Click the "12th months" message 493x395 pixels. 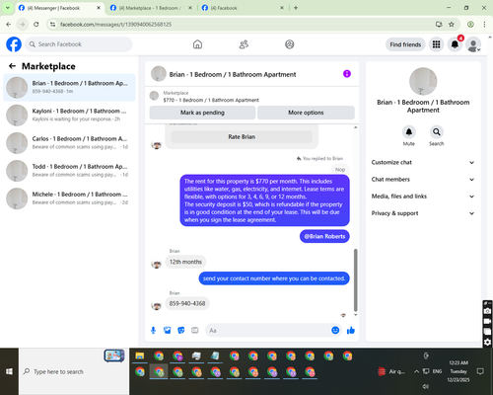pos(185,262)
